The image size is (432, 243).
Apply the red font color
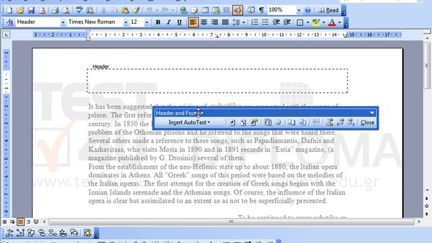coord(332,22)
